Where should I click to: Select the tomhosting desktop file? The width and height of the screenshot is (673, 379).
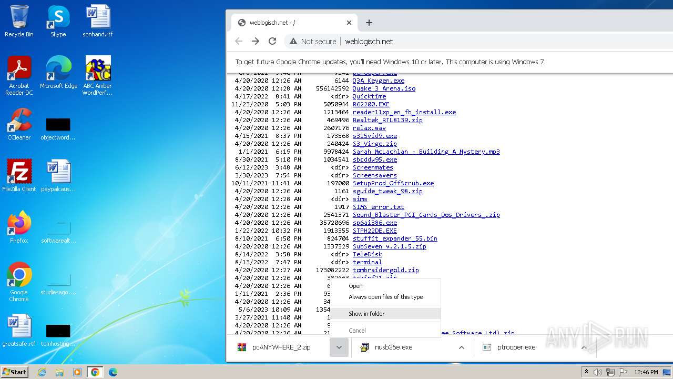(58, 335)
